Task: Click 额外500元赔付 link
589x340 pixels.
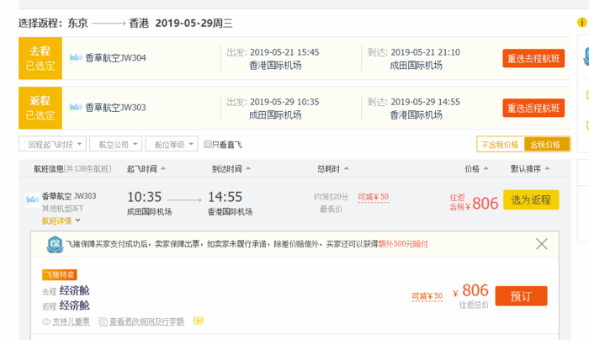Action: (403, 244)
